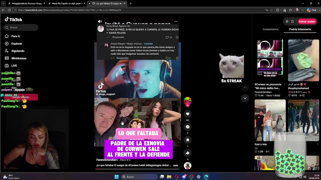
Task: Open the Itzel y lola recommended video
Action: pyautogui.click(x=270, y=120)
